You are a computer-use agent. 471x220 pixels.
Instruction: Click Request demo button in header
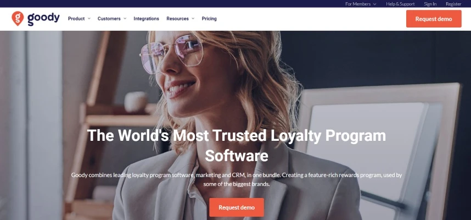pyautogui.click(x=434, y=19)
